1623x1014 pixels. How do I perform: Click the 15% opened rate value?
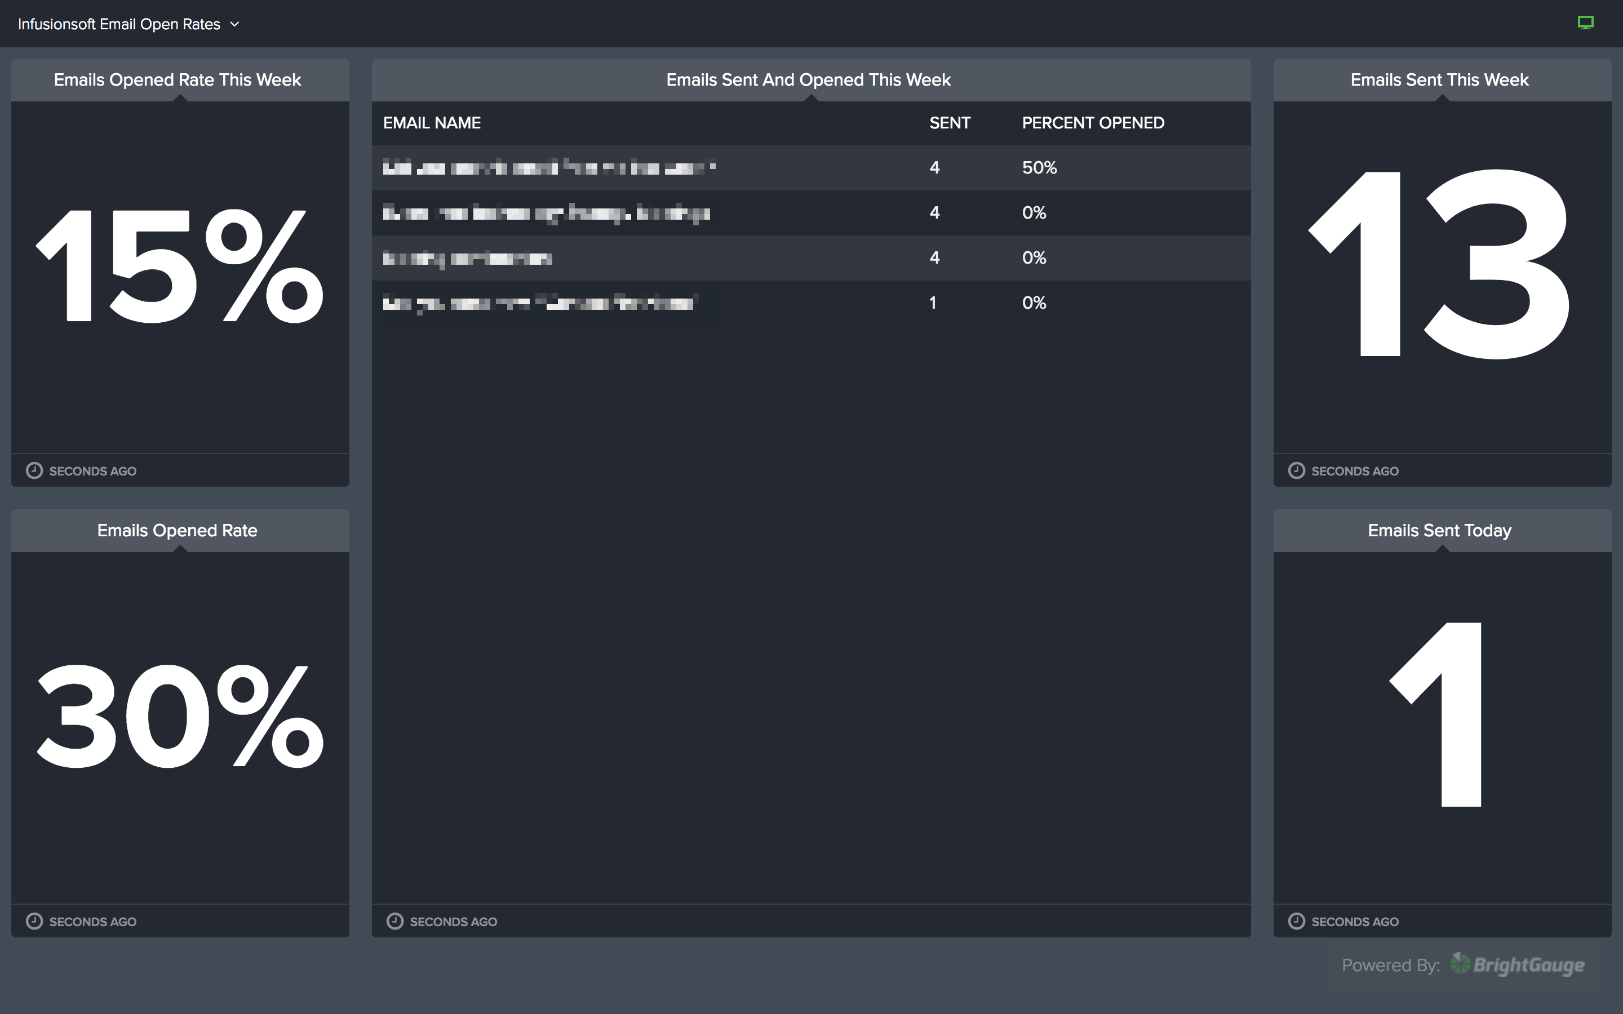pyautogui.click(x=180, y=266)
